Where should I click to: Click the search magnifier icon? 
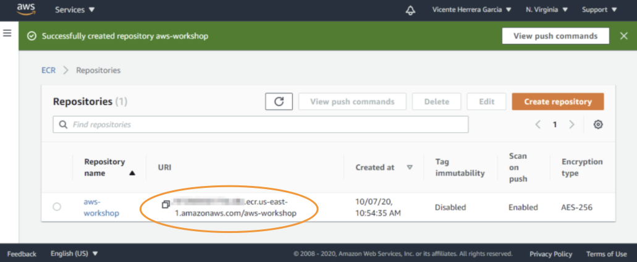(x=64, y=124)
